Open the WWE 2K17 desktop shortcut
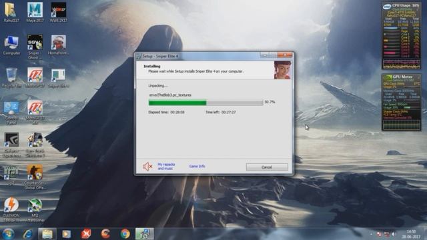This screenshot has height=240, width=427. coord(59,12)
